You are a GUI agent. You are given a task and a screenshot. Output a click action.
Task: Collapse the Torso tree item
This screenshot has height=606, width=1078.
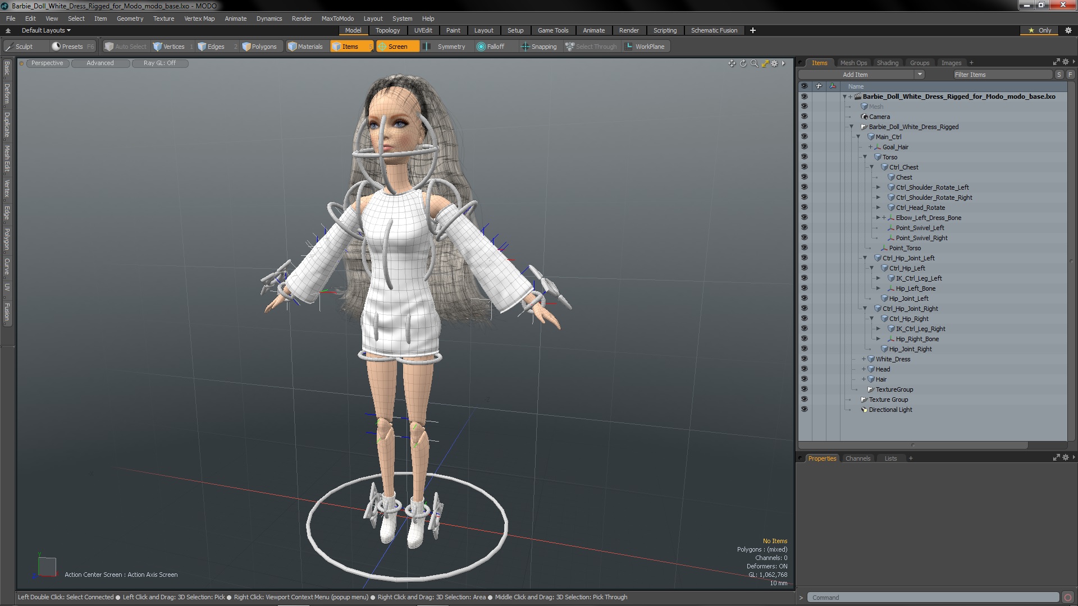coord(865,157)
